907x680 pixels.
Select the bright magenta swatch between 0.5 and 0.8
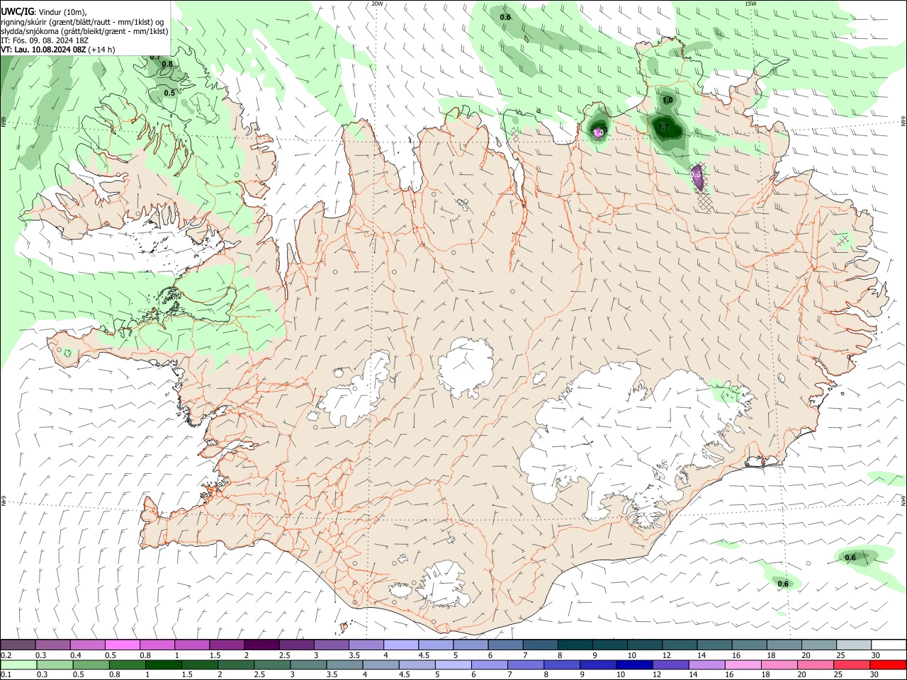(x=123, y=645)
